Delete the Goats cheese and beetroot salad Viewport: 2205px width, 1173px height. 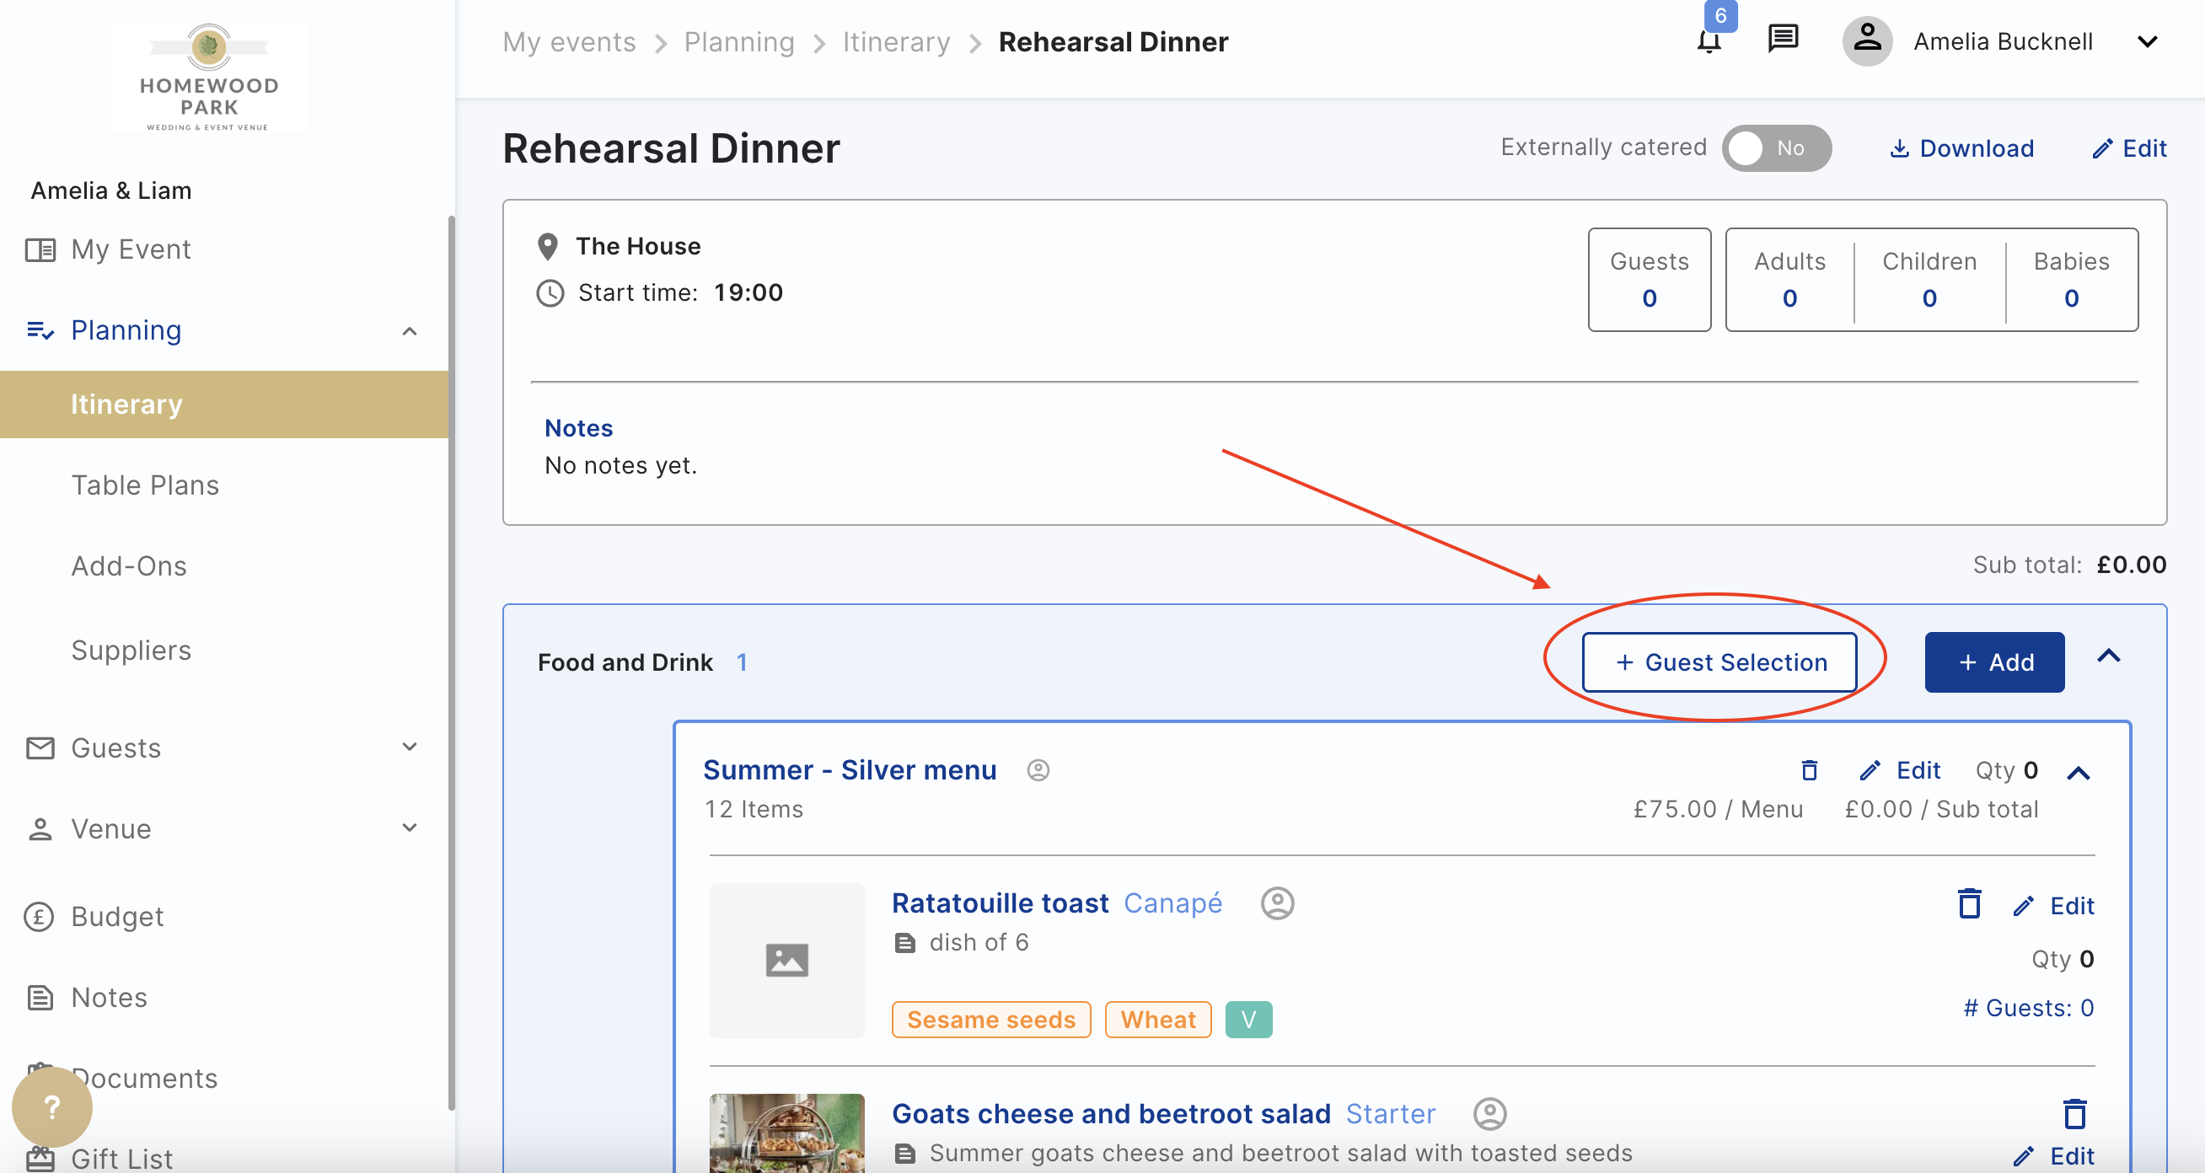(2074, 1115)
